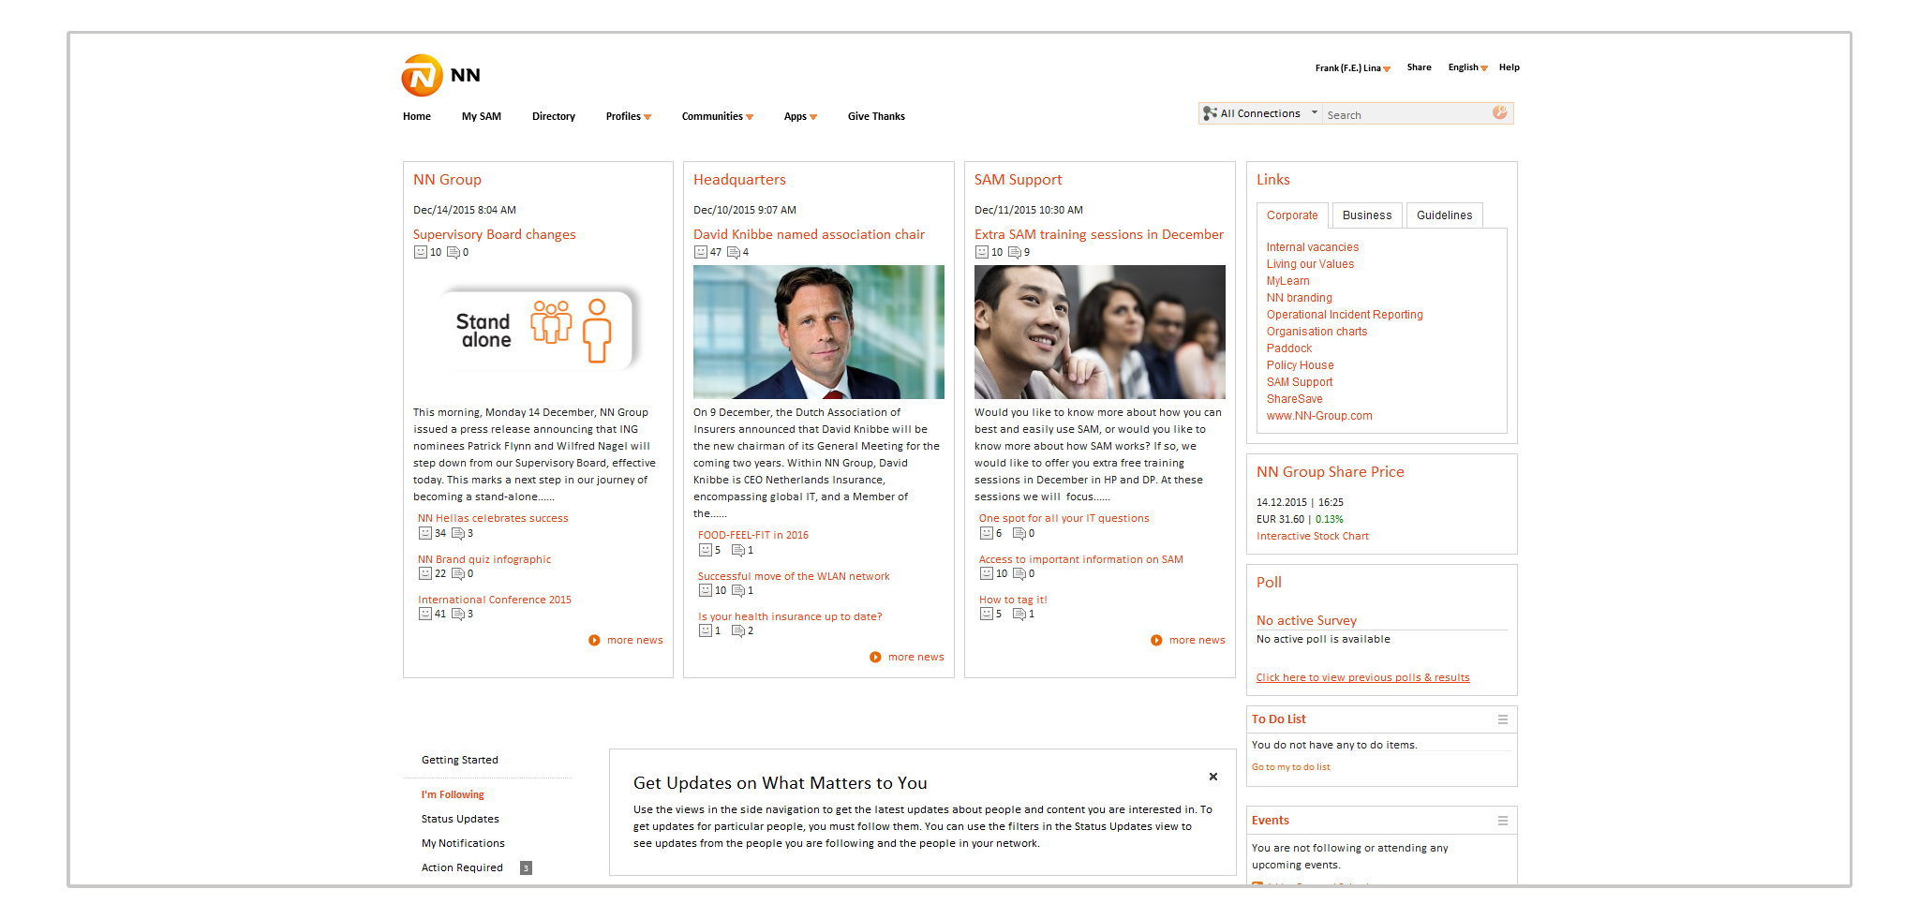Click the Share link in header
Image resolution: width=1919 pixels, height=919 pixels.
point(1419,67)
